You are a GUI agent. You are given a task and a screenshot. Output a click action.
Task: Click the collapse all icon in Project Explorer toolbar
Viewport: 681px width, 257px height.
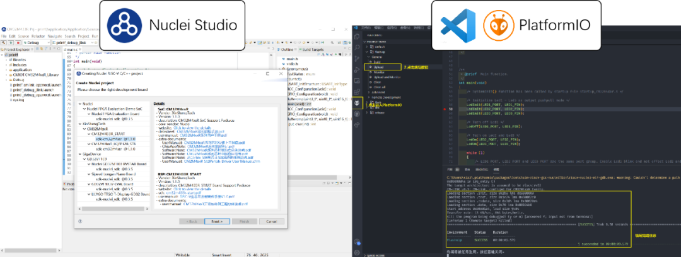(x=37, y=49)
